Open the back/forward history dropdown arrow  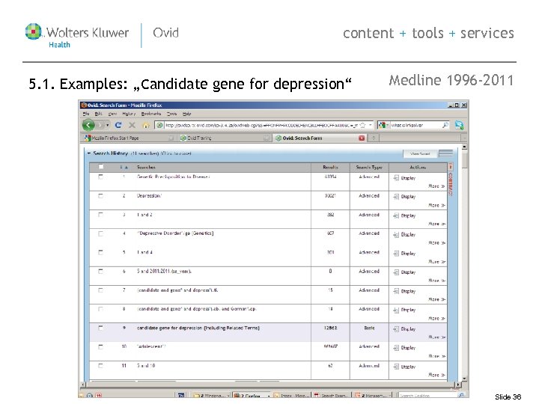108,126
